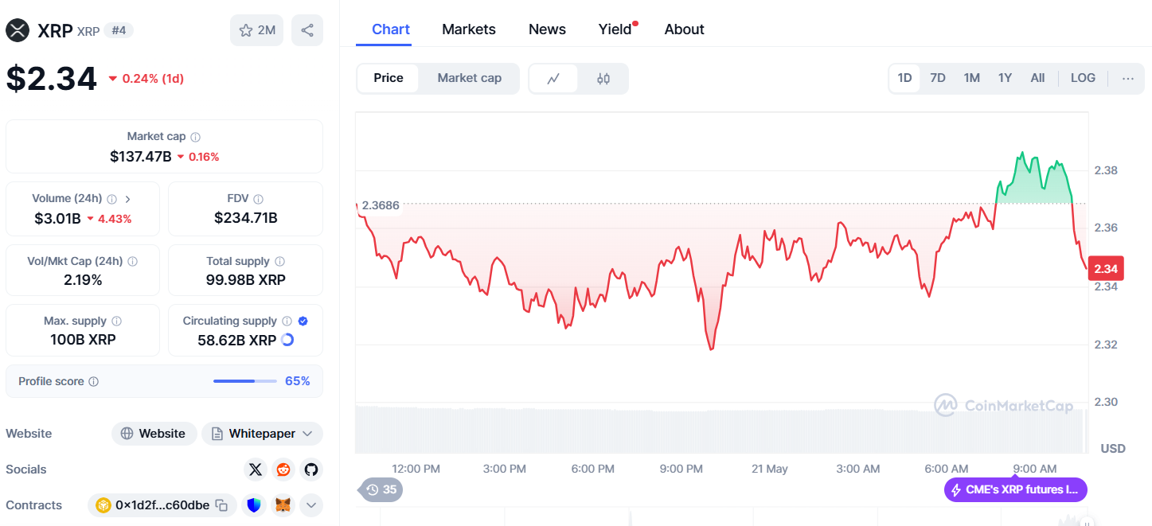Open the GitHub social icon
Viewport: 1152px width, 526px height.
[x=310, y=470]
